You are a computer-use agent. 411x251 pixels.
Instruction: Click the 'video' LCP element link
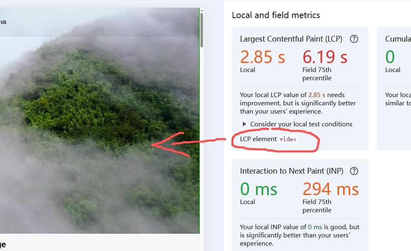click(x=288, y=139)
